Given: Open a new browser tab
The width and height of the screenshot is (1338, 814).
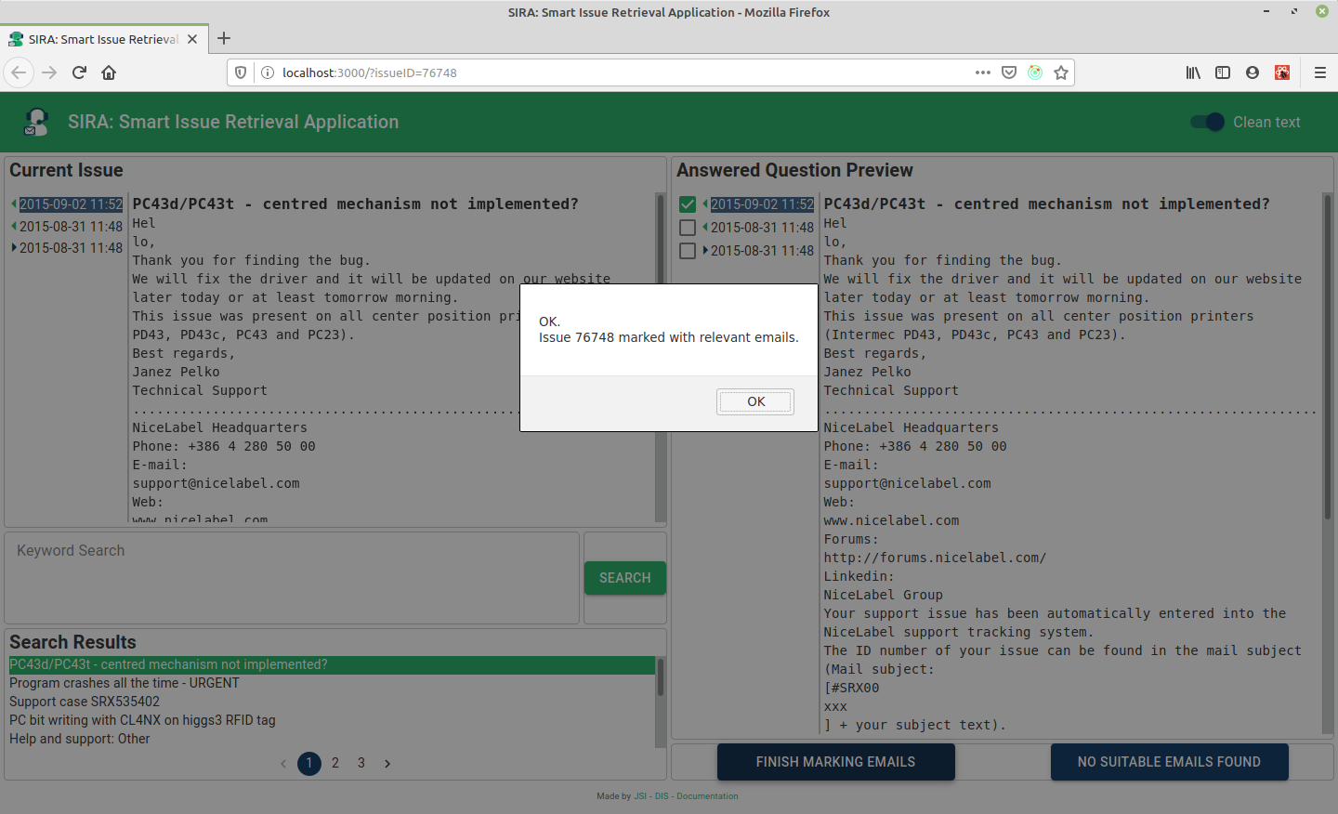Looking at the screenshot, I should click(223, 39).
